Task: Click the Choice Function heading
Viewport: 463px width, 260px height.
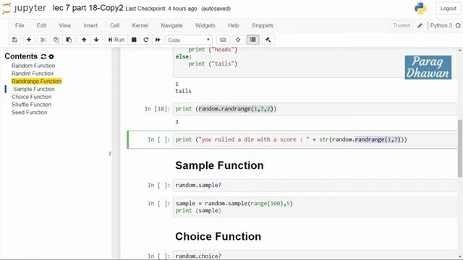Action: tap(218, 236)
